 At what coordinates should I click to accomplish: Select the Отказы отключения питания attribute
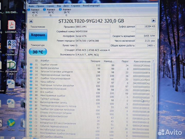click(56, 113)
